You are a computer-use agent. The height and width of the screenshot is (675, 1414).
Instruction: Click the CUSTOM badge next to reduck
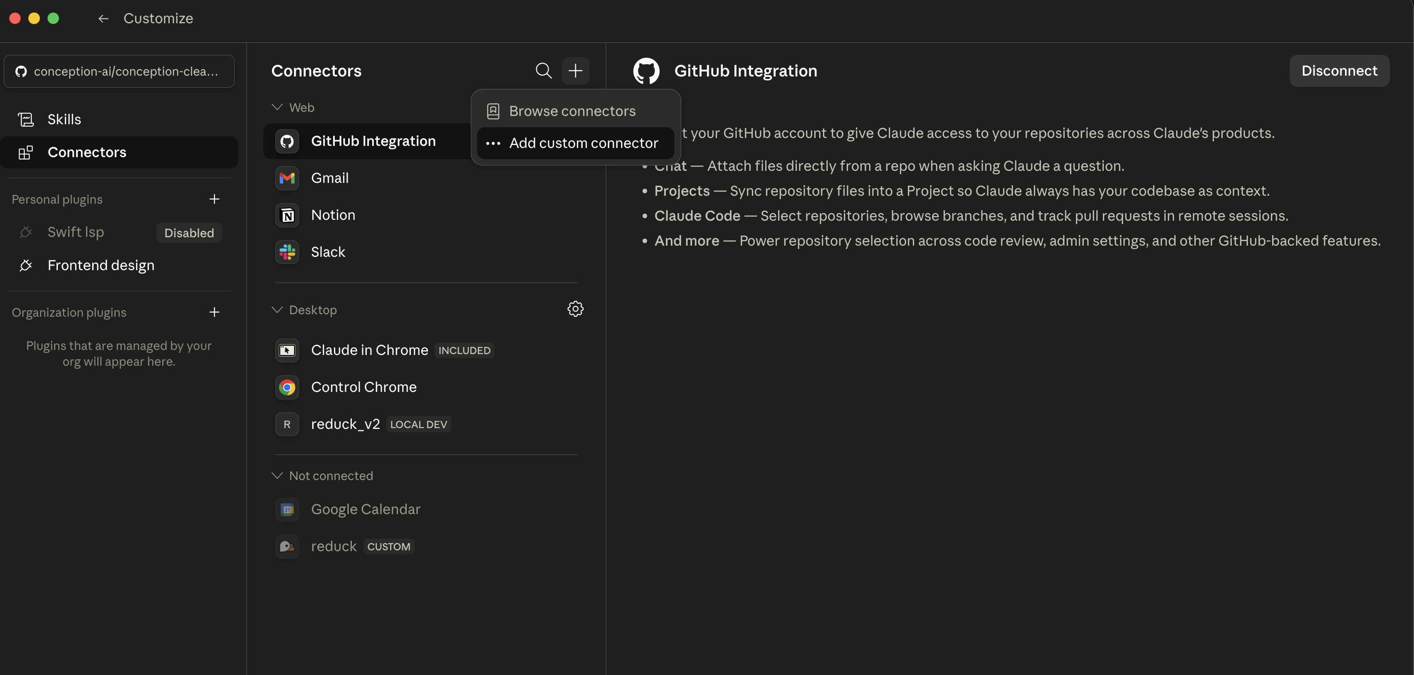click(x=388, y=547)
